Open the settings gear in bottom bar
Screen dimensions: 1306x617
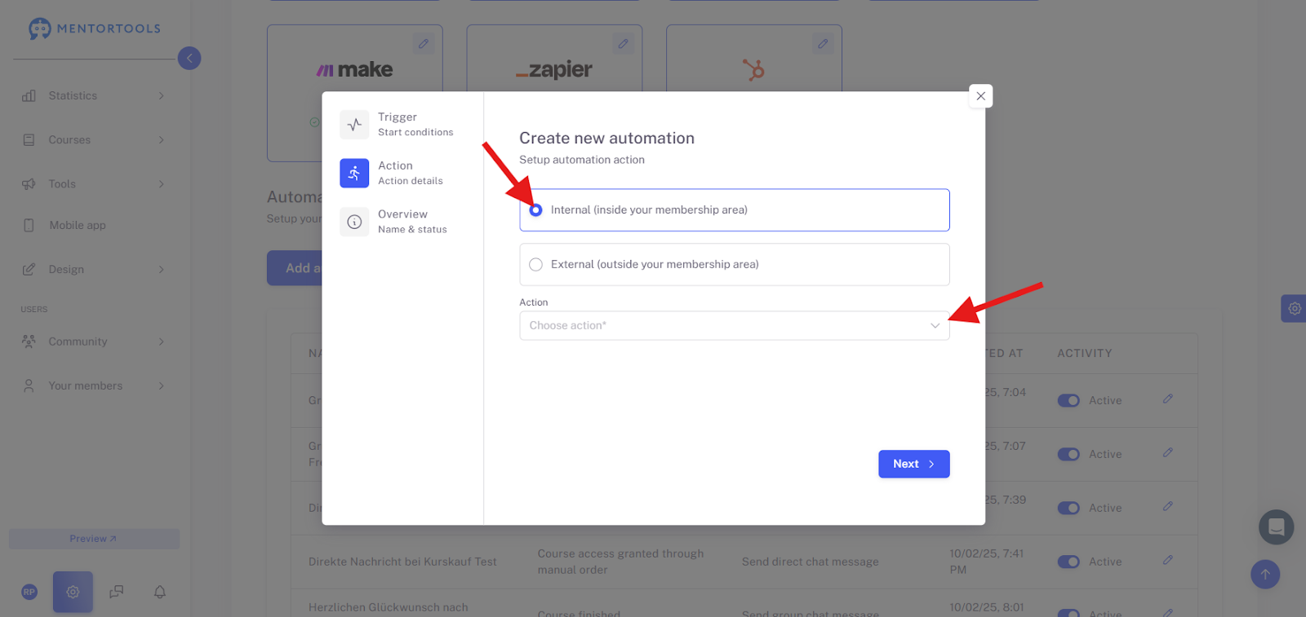[73, 592]
